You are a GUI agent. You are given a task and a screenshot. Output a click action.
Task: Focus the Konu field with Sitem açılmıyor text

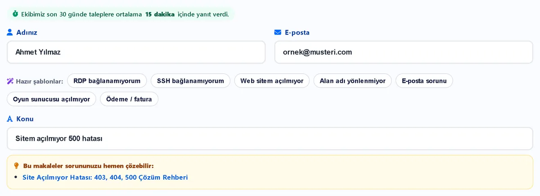click(x=270, y=138)
